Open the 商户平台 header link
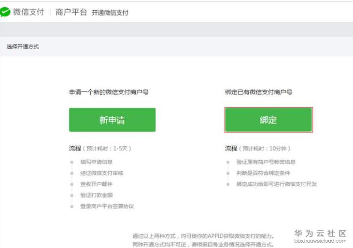 click(x=71, y=12)
